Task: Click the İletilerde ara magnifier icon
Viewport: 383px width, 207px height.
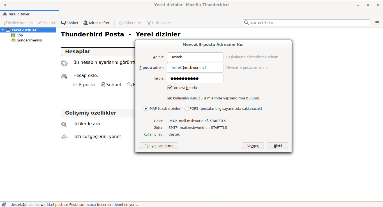Action: (x=64, y=125)
